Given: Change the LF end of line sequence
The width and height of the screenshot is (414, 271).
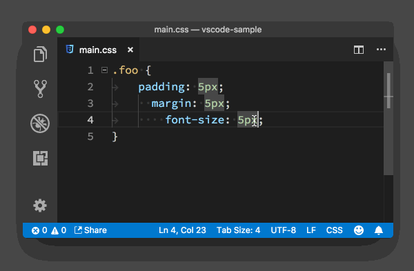Looking at the screenshot, I should click(x=311, y=230).
